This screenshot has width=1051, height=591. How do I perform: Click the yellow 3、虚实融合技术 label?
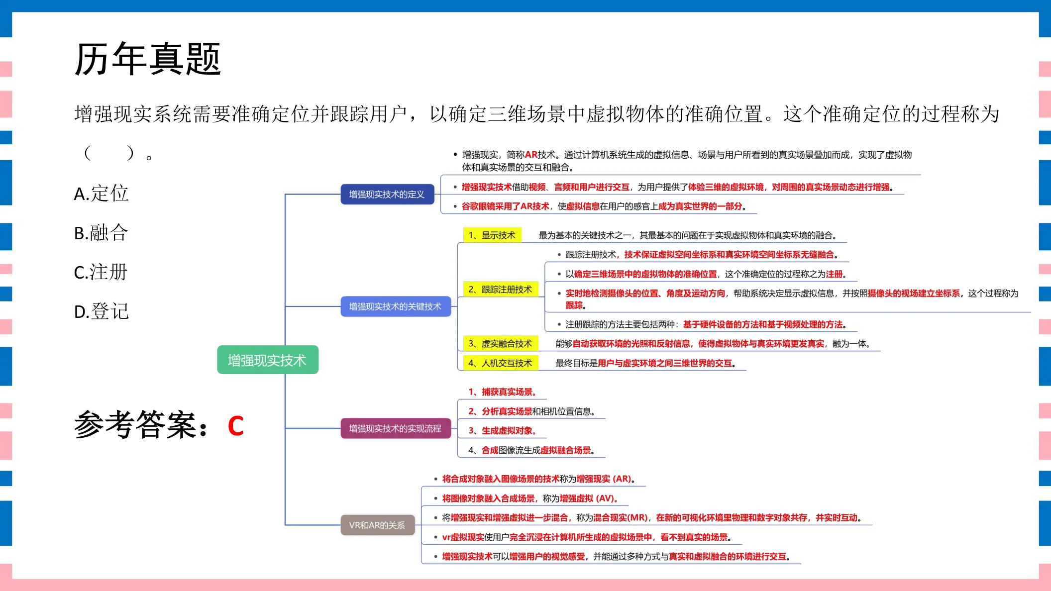click(501, 344)
